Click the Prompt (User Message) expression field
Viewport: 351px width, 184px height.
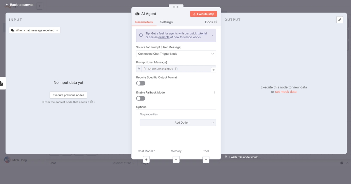coord(175,69)
